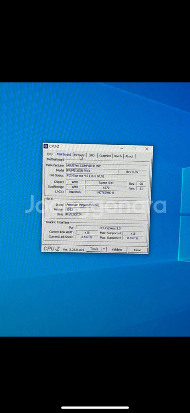Screen dimensions: 190x413
Task: Click the BIOS Version 5013 field
Action: (105, 210)
